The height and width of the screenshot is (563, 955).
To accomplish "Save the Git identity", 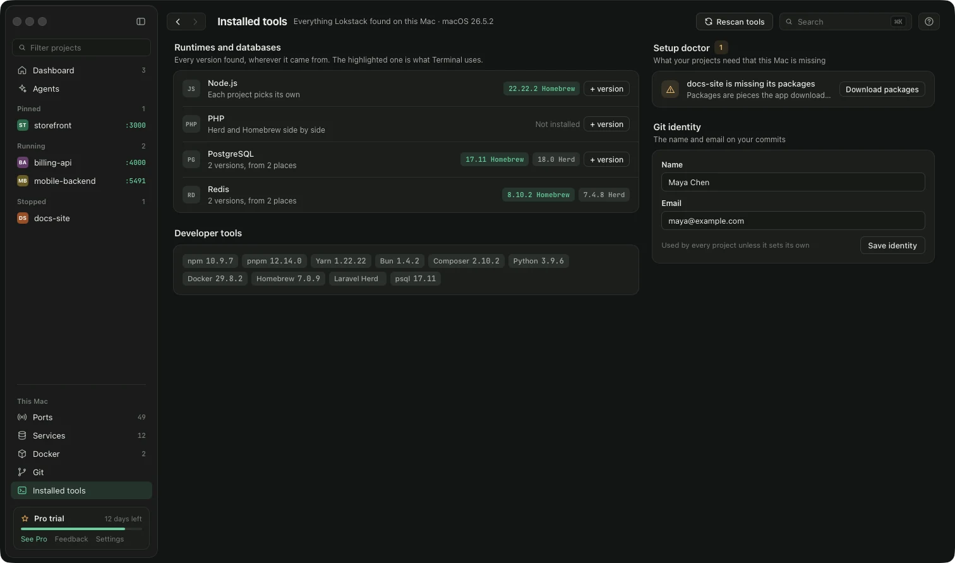I will point(892,245).
